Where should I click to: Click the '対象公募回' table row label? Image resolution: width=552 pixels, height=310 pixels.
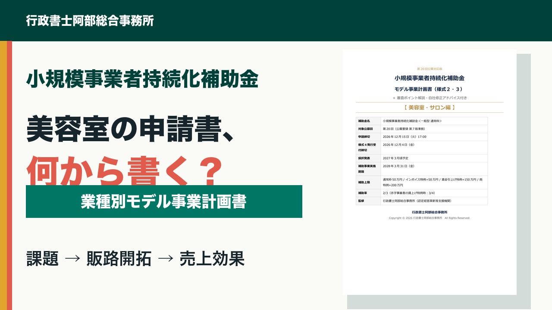[x=365, y=129]
